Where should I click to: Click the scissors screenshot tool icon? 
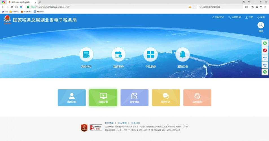click(257, 7)
